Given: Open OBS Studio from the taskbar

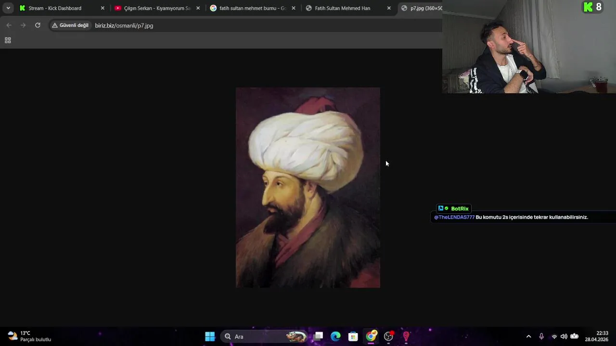Looking at the screenshot, I should click(388, 336).
